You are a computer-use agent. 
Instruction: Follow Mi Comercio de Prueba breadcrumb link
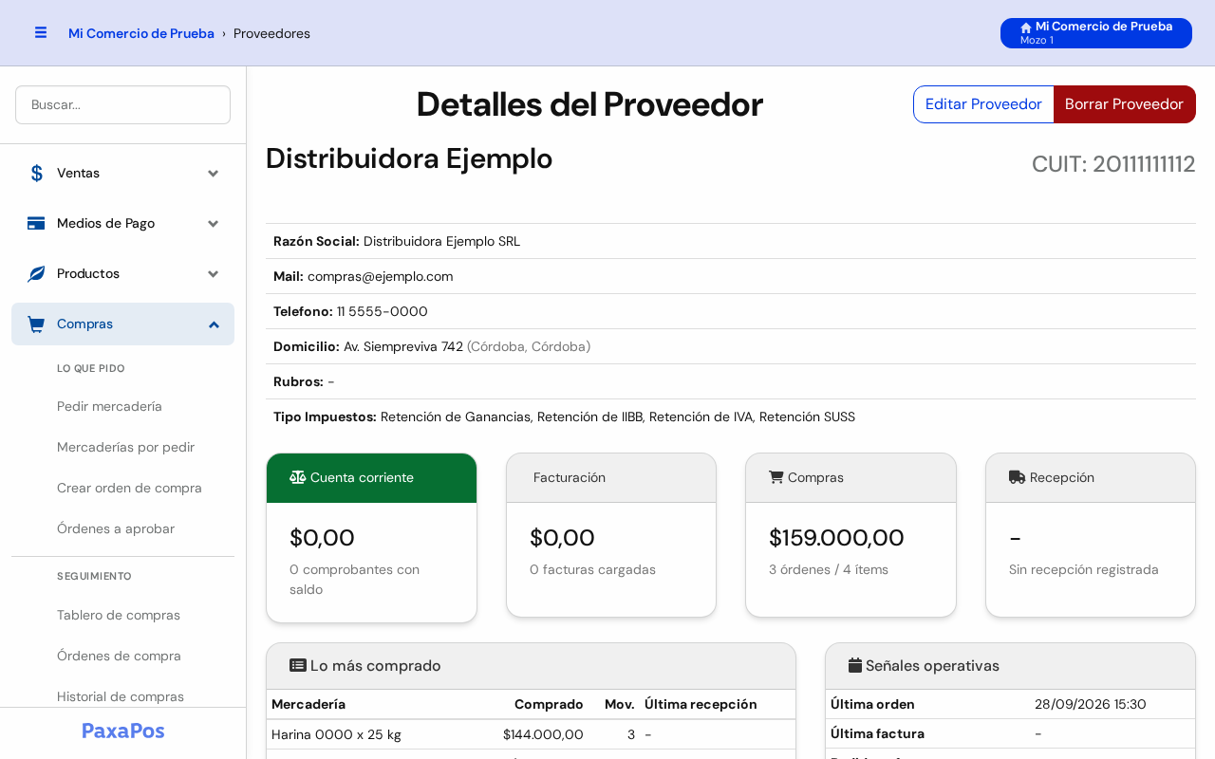pyautogui.click(x=141, y=33)
